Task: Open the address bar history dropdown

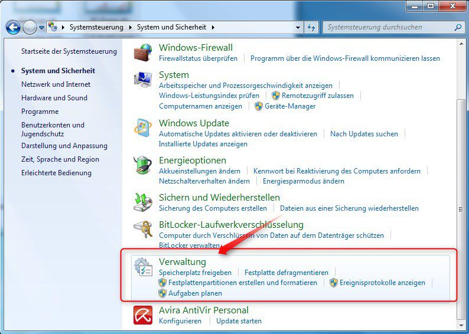Action: coord(298,28)
